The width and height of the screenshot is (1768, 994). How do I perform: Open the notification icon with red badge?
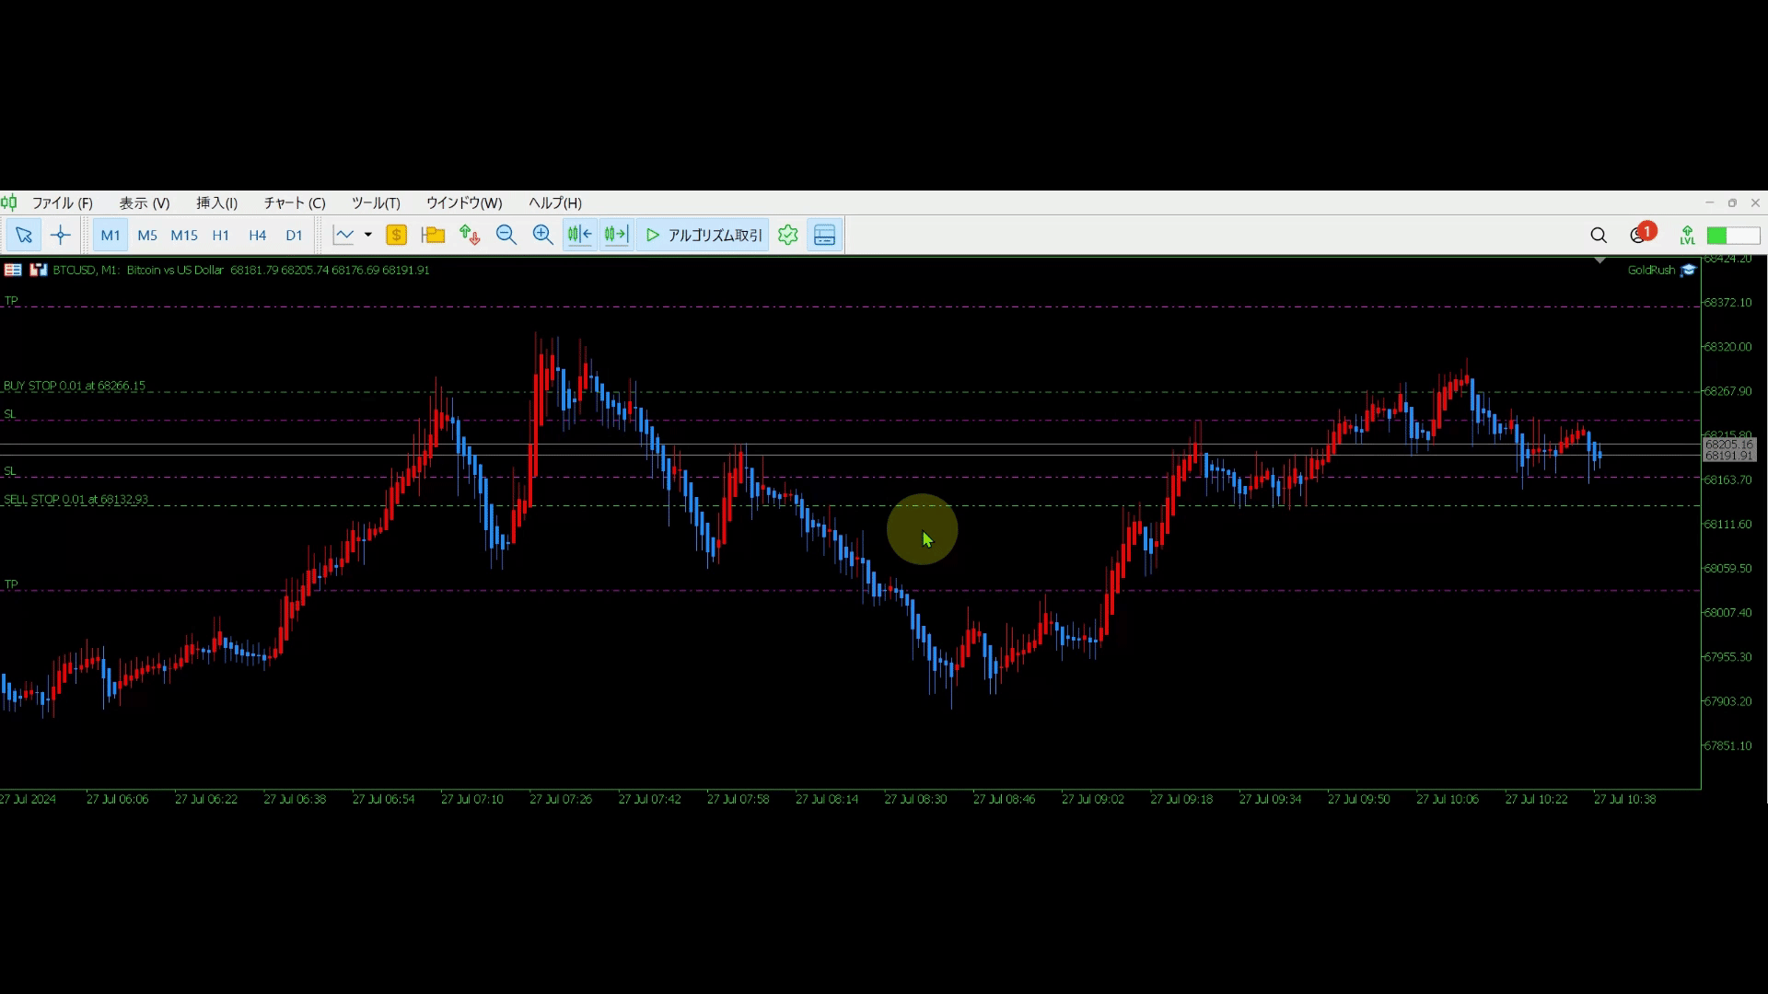coord(1640,235)
